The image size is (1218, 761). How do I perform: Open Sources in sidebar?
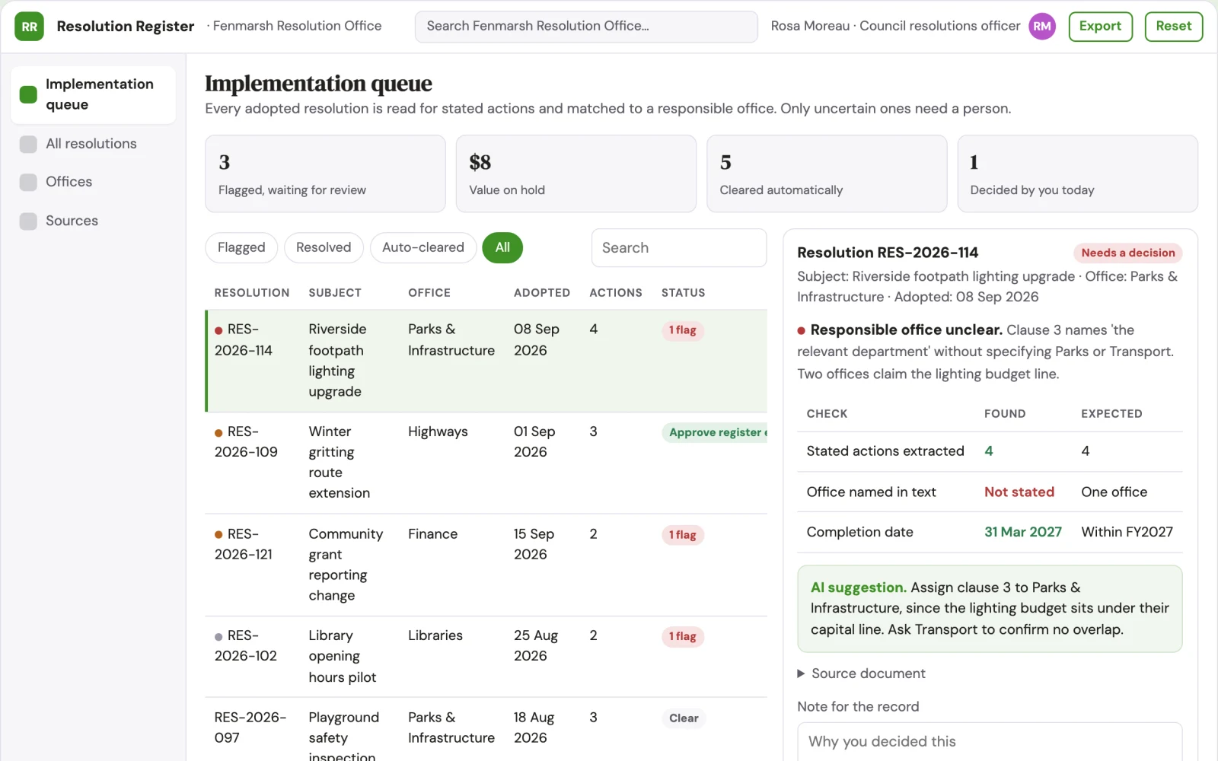[x=93, y=221]
